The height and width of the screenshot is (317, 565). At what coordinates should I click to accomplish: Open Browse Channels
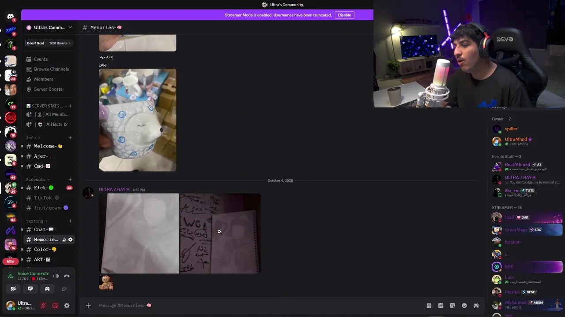pyautogui.click(x=49, y=69)
